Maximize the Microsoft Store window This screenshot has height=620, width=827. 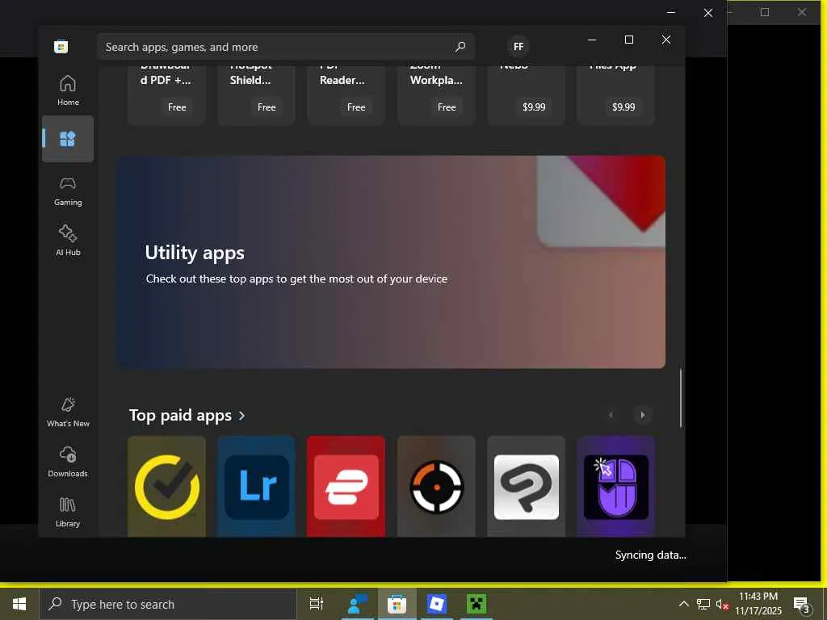[628, 40]
